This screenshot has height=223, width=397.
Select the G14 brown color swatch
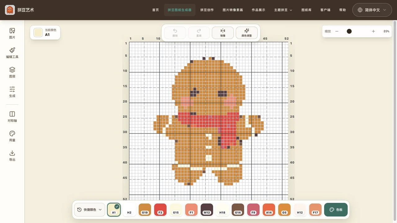[x=238, y=210]
